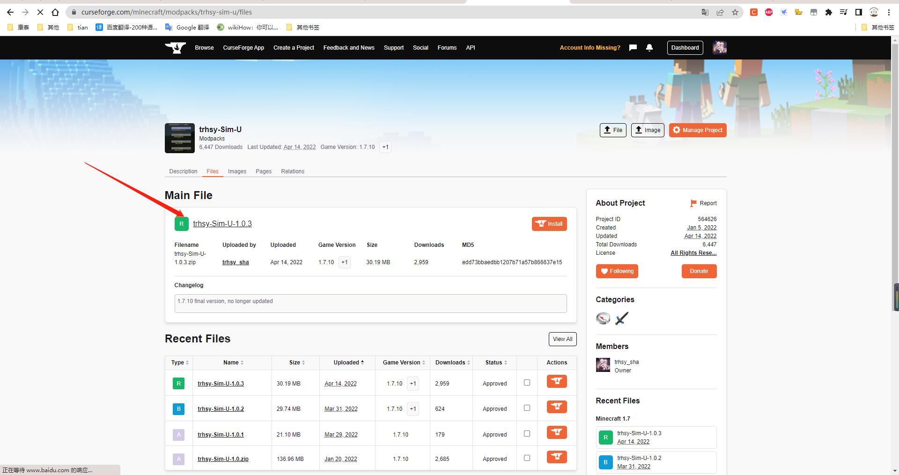Open the Images tab
The height and width of the screenshot is (475, 899).
click(237, 171)
